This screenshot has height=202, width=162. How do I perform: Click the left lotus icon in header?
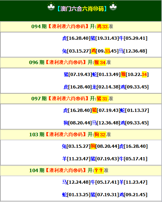(51, 6)
